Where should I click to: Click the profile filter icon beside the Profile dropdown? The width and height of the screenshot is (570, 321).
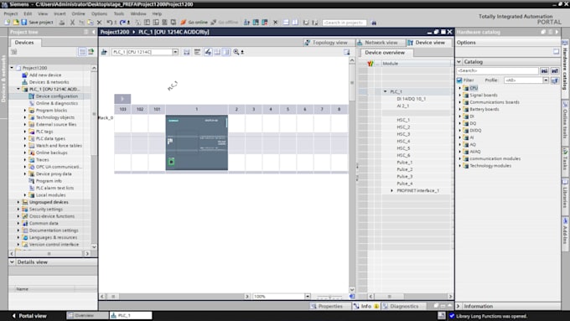click(555, 80)
